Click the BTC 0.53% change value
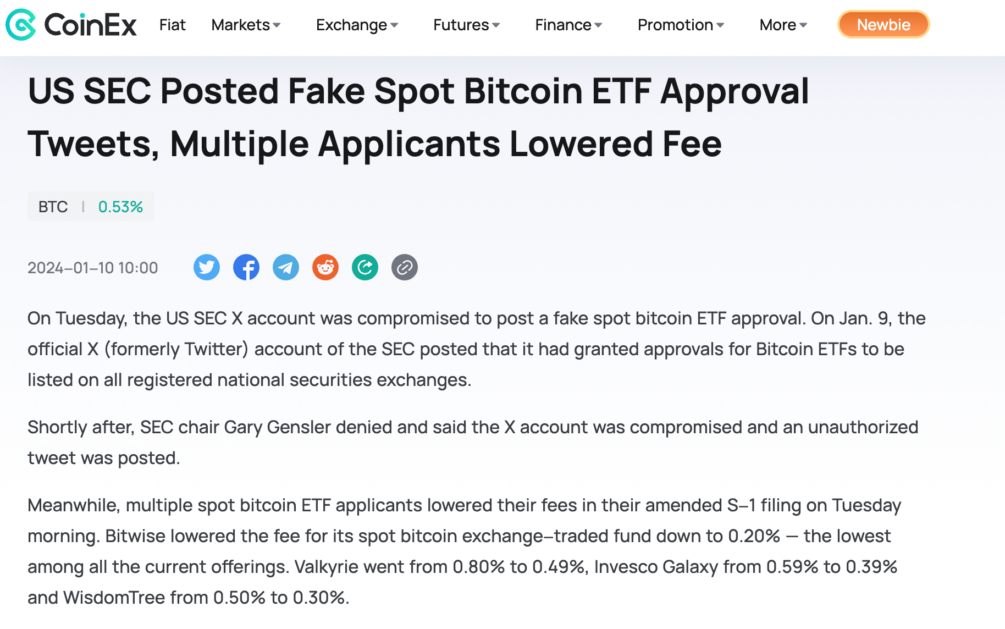This screenshot has width=1005, height=629. (120, 207)
